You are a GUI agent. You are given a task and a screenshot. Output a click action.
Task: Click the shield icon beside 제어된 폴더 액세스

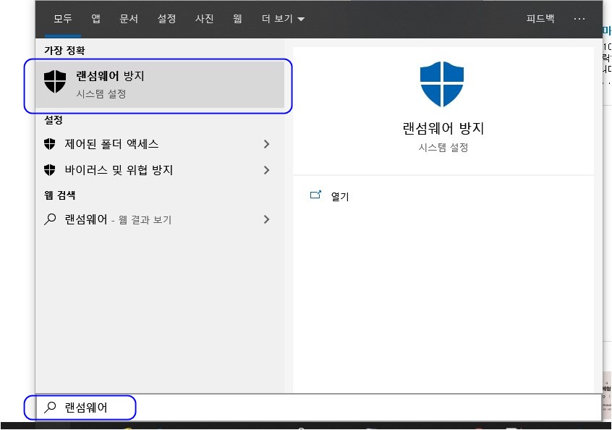50,144
